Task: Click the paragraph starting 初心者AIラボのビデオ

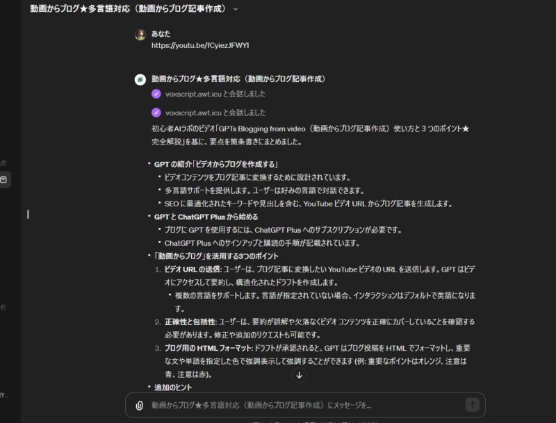Action: click(x=310, y=135)
